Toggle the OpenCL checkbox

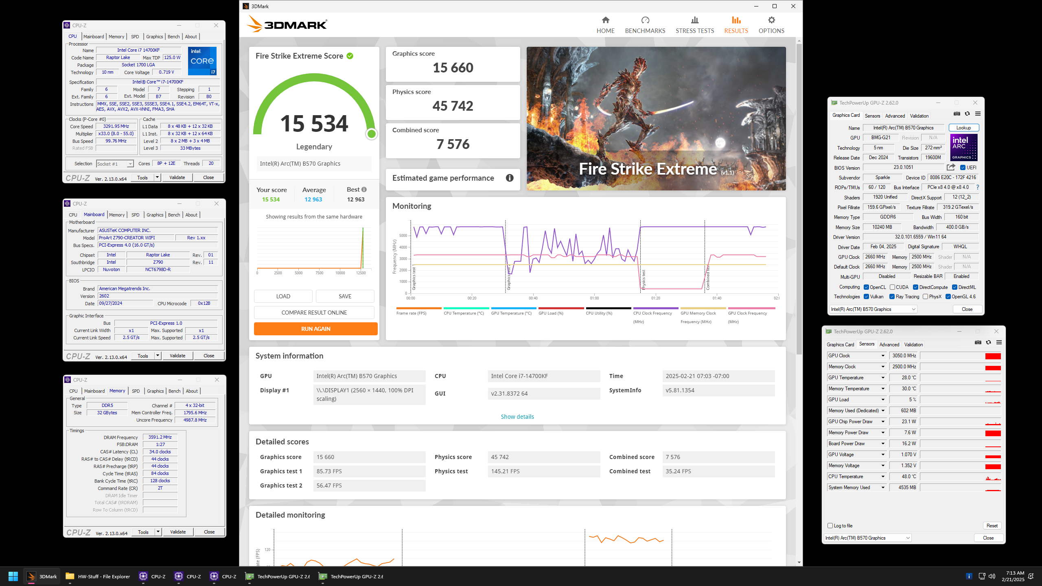click(866, 287)
